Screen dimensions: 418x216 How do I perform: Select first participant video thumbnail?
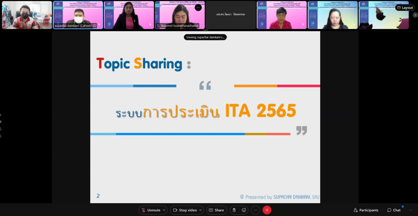27,15
